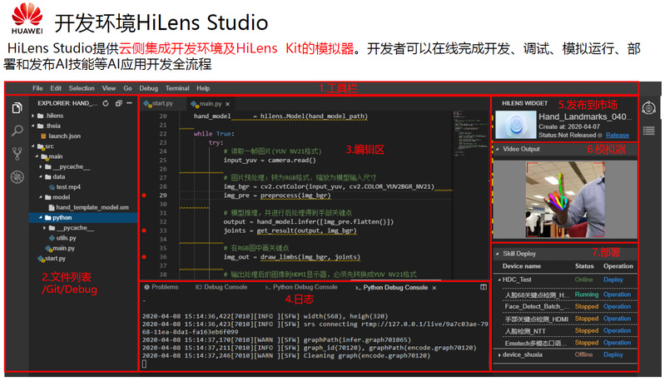Collapse the model folder
Image resolution: width=665 pixels, height=381 pixels.
[x=41, y=197]
